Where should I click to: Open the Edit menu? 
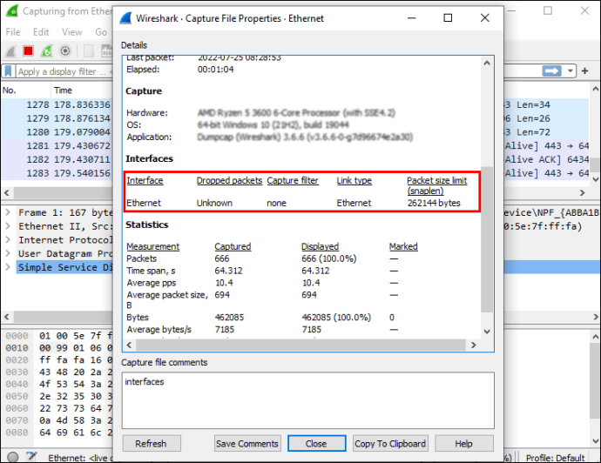pos(41,32)
